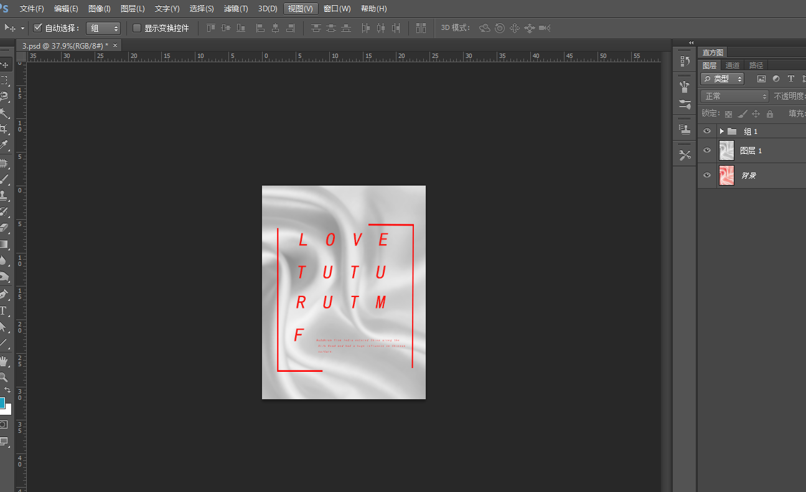Open the 滤镜(T) menu
The height and width of the screenshot is (492, 806).
[236, 9]
